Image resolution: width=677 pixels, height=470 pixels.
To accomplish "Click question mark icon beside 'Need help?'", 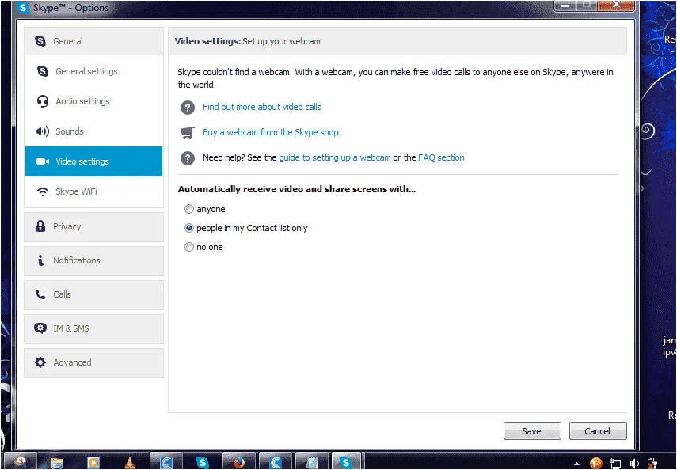I will (x=188, y=158).
